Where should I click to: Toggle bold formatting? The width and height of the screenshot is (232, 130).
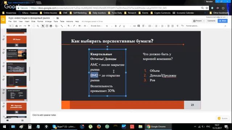pyautogui.click(x=116, y=26)
